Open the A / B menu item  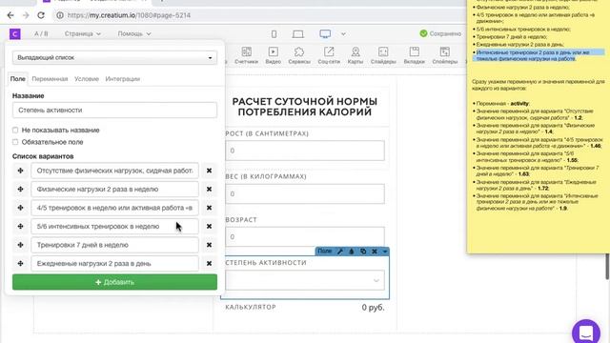click(x=41, y=34)
